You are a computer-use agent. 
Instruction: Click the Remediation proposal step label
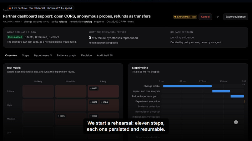[147, 112]
